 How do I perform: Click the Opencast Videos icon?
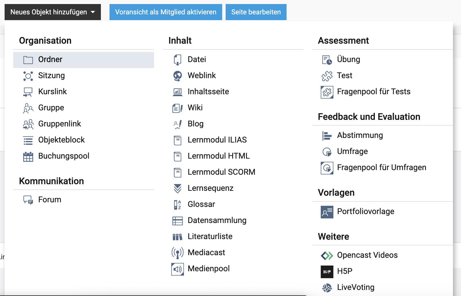[x=327, y=255]
